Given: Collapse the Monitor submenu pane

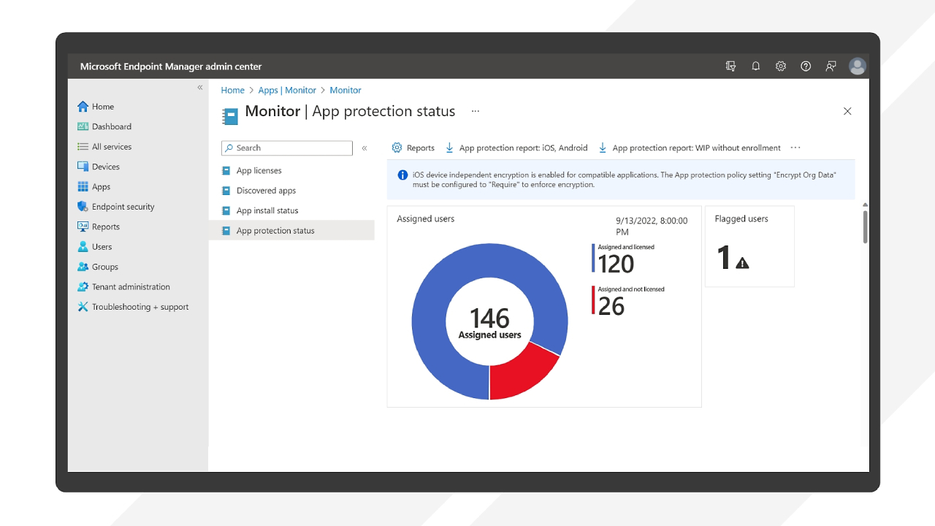Looking at the screenshot, I should [x=365, y=148].
